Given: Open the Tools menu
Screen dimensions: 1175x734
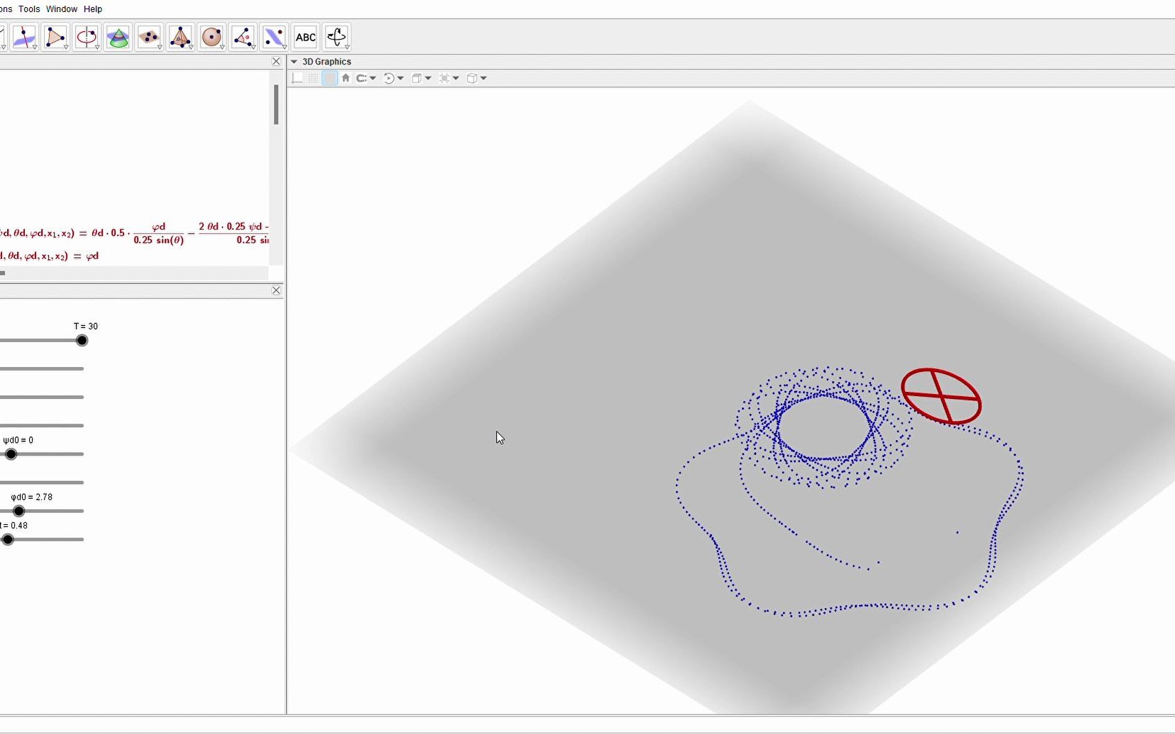Looking at the screenshot, I should (x=28, y=9).
